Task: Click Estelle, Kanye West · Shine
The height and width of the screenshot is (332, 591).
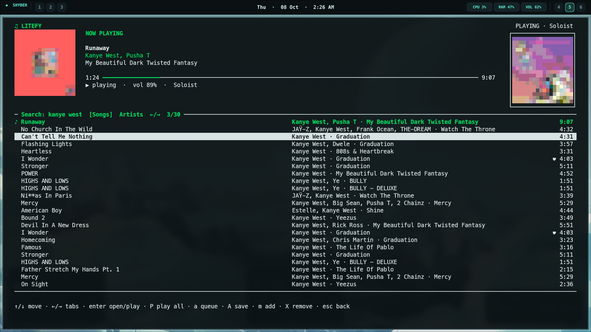Action: (x=338, y=211)
